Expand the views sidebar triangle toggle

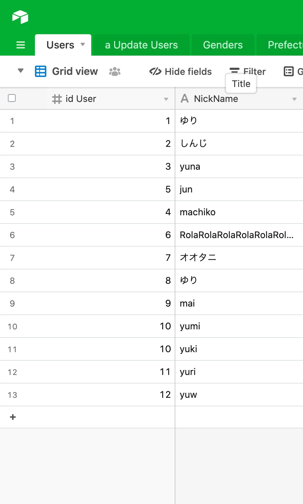[21, 71]
